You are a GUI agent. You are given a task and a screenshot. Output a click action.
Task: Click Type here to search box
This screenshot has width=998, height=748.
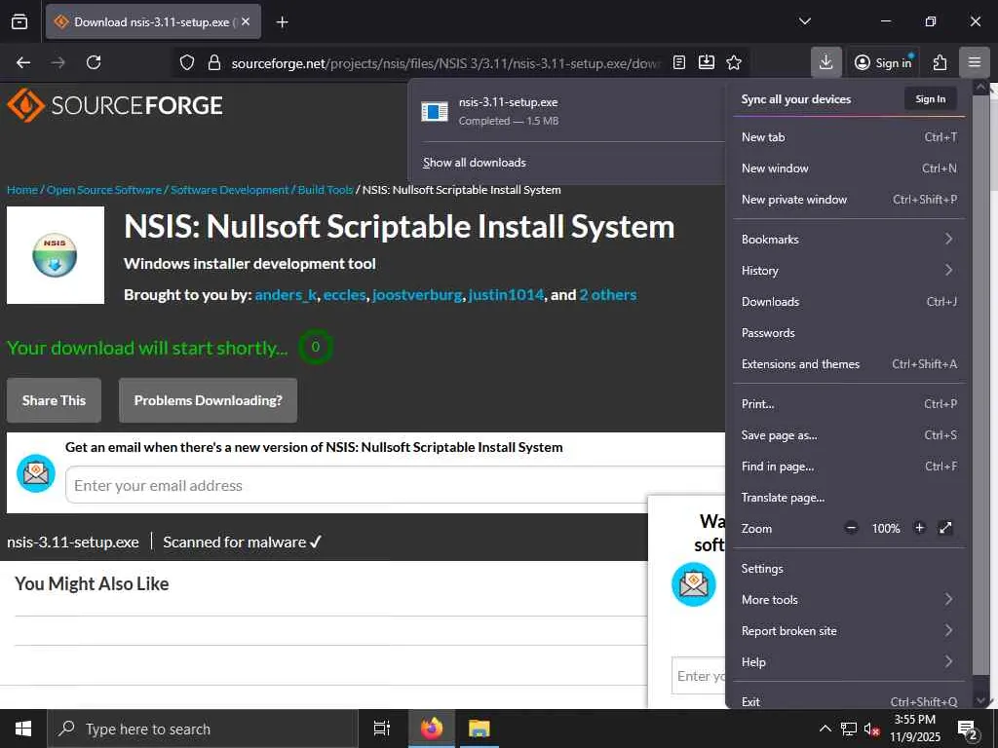[203, 729]
